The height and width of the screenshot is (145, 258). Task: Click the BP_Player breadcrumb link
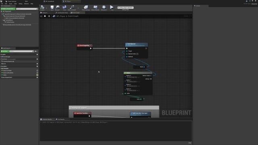[61, 16]
